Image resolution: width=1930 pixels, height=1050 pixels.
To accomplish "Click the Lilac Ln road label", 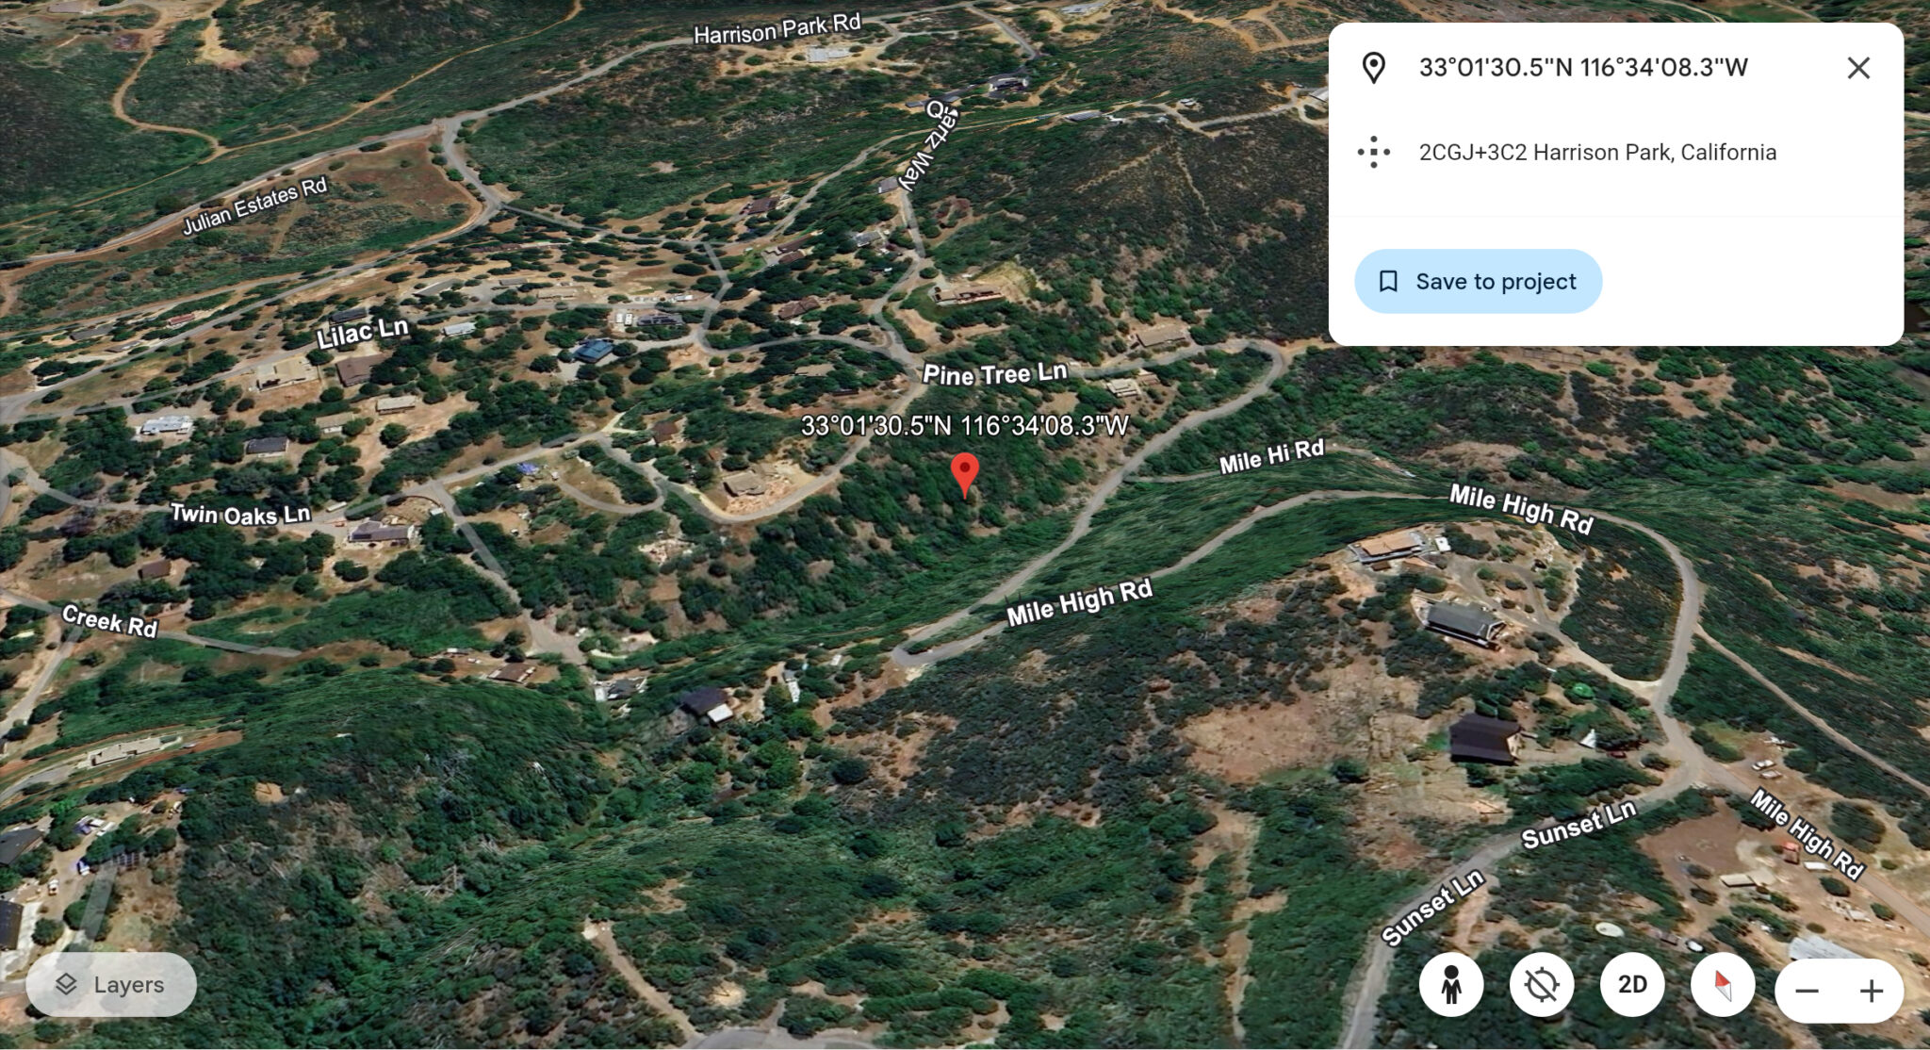I will [363, 333].
